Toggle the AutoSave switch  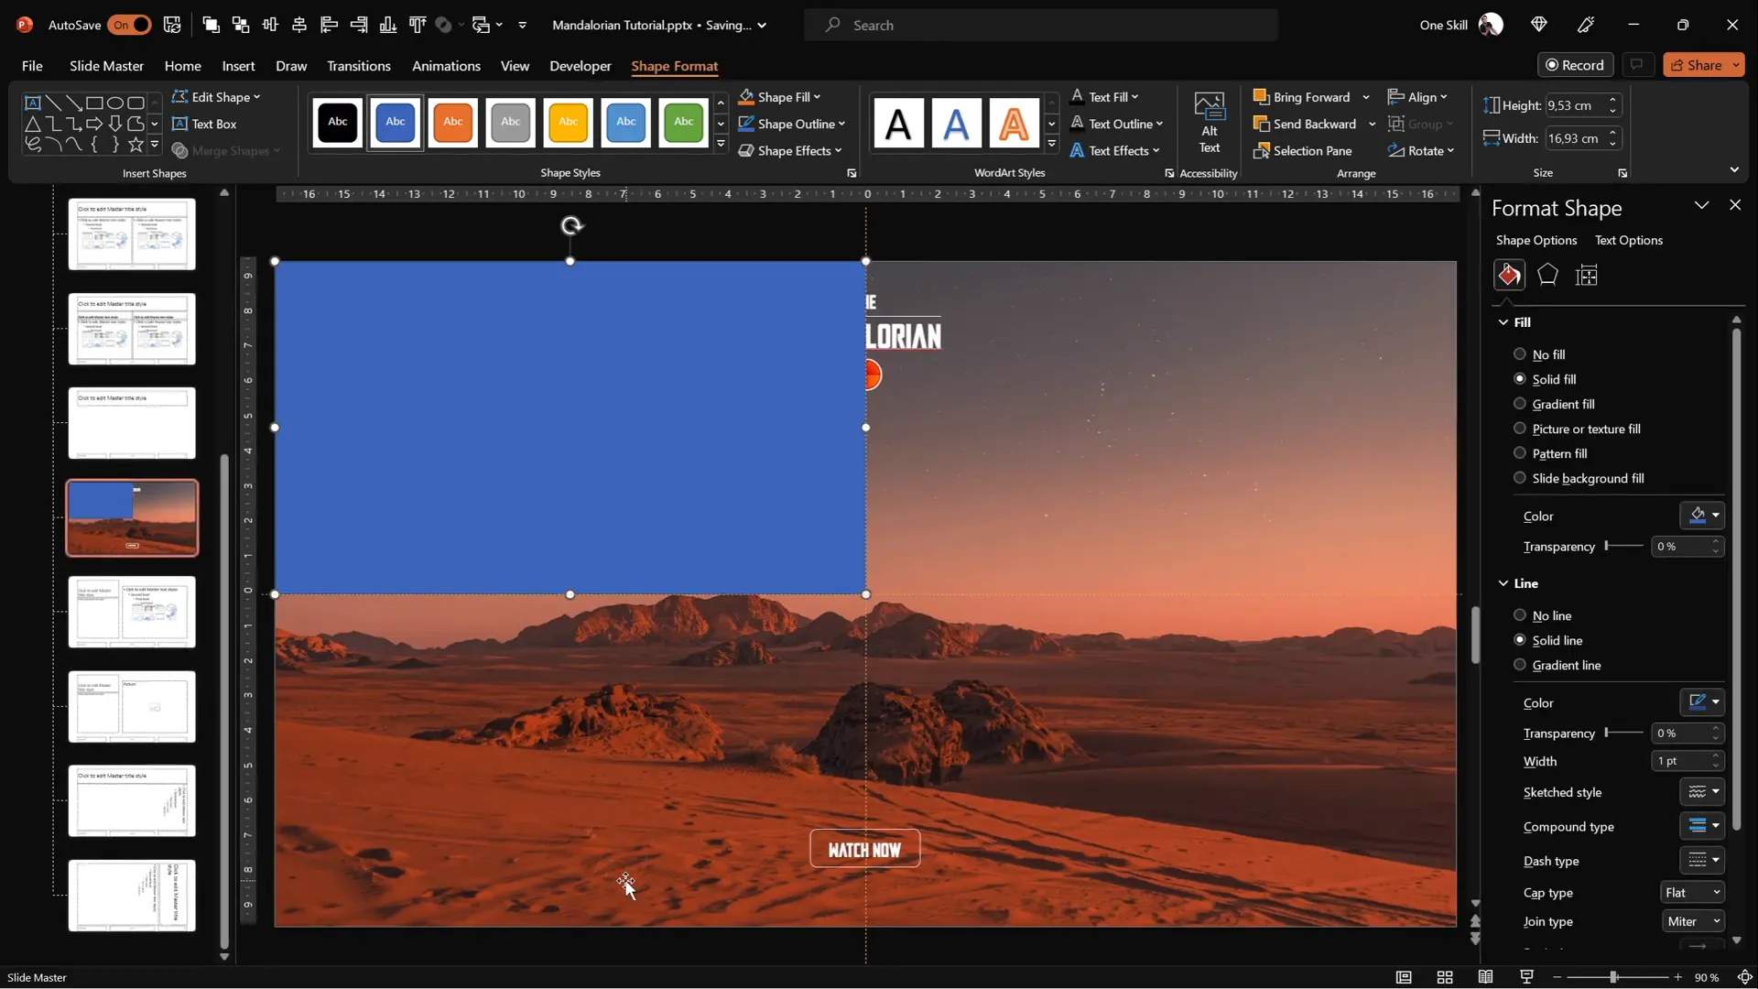pyautogui.click(x=129, y=25)
